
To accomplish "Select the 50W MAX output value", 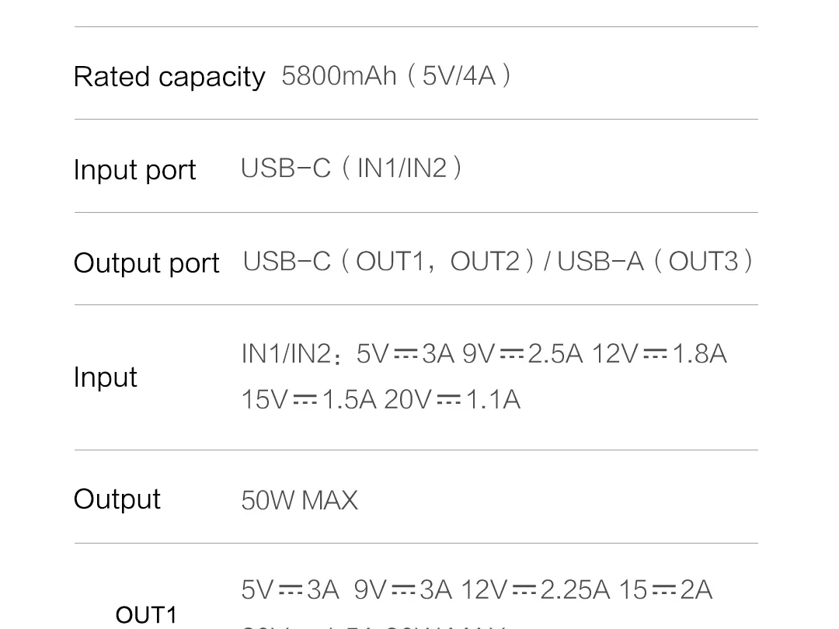I will click(299, 500).
